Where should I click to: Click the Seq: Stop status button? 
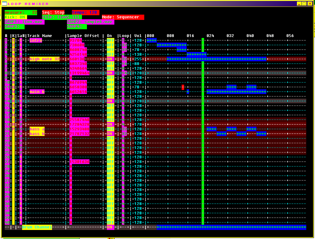pos(53,12)
